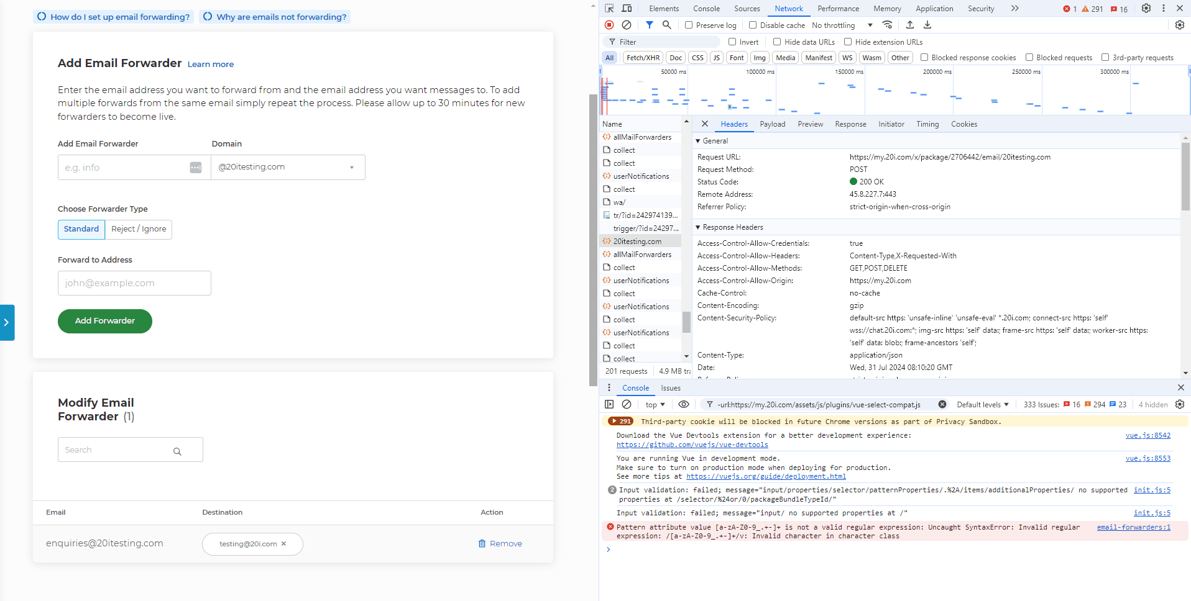
Task: Show more DevTools tabs chevron
Action: (x=1015, y=8)
